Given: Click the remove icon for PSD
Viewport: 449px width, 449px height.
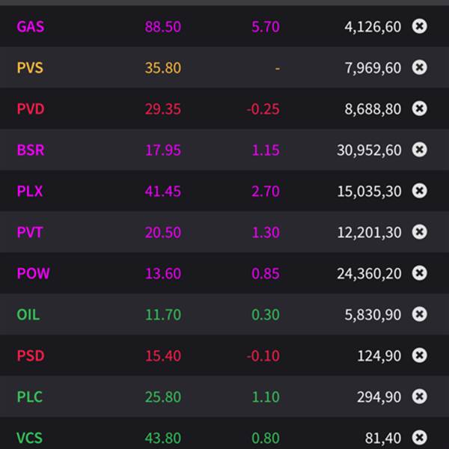Looking at the screenshot, I should [420, 356].
